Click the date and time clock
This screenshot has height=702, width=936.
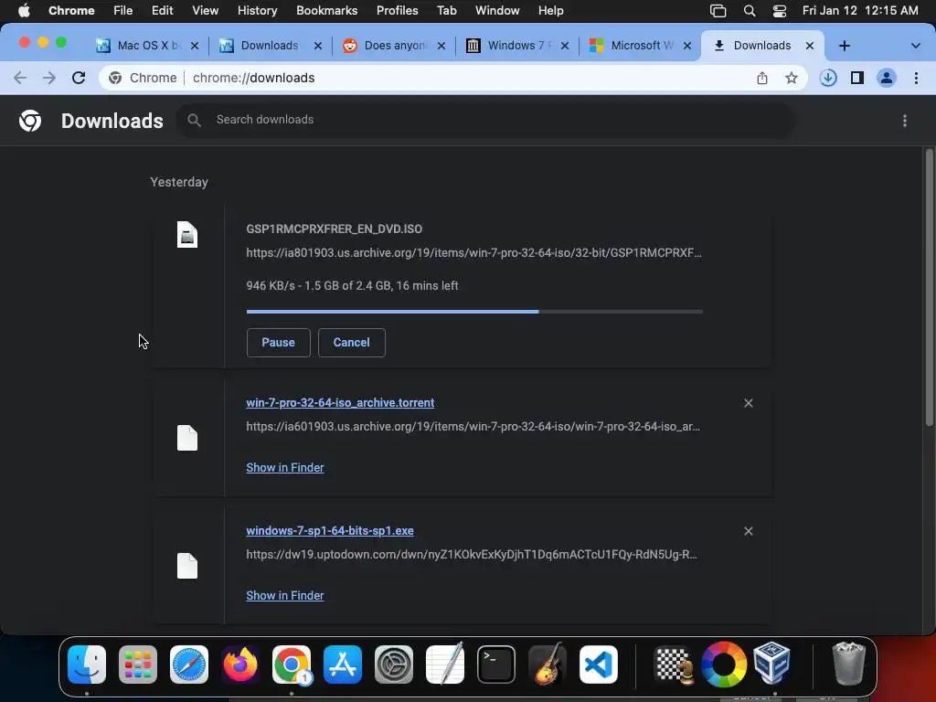pyautogui.click(x=860, y=10)
